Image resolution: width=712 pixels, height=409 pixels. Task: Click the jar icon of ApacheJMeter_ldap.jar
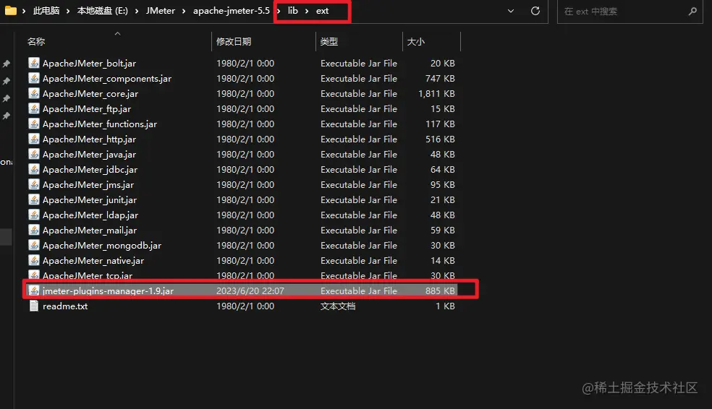pos(34,215)
